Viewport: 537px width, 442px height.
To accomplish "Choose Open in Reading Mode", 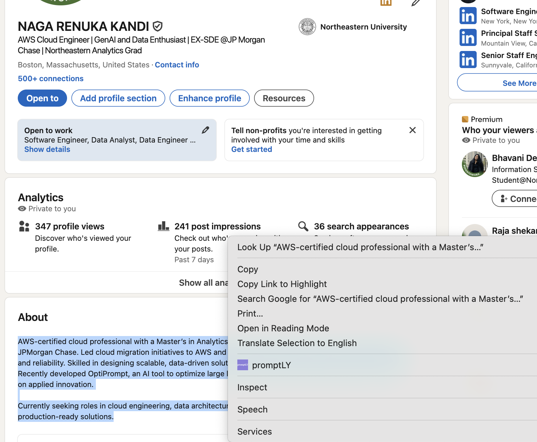I will tap(283, 328).
